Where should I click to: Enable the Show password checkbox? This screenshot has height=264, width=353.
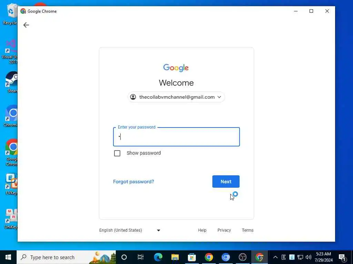tap(117, 153)
